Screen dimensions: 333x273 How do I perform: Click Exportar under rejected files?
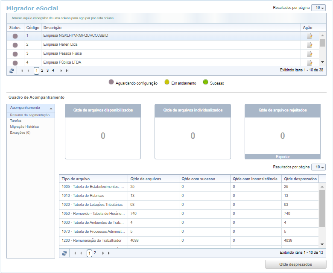[282, 157]
